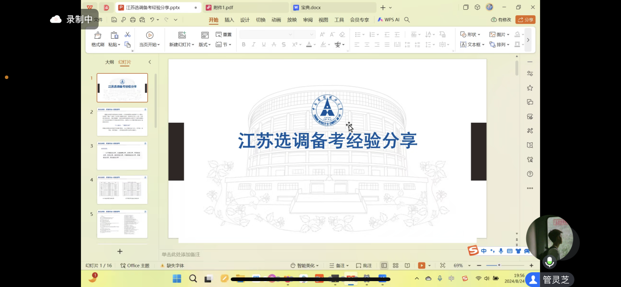Image resolution: width=621 pixels, height=287 pixels.
Task: Click the Format Painter (格式刷) icon
Action: click(98, 35)
